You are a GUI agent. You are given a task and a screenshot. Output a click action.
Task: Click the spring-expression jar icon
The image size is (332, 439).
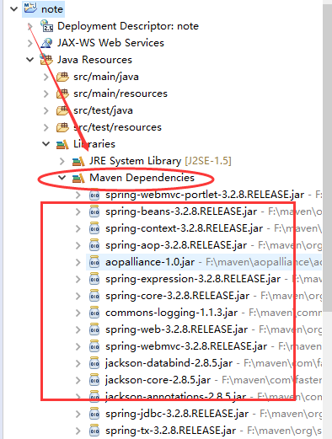(x=94, y=279)
